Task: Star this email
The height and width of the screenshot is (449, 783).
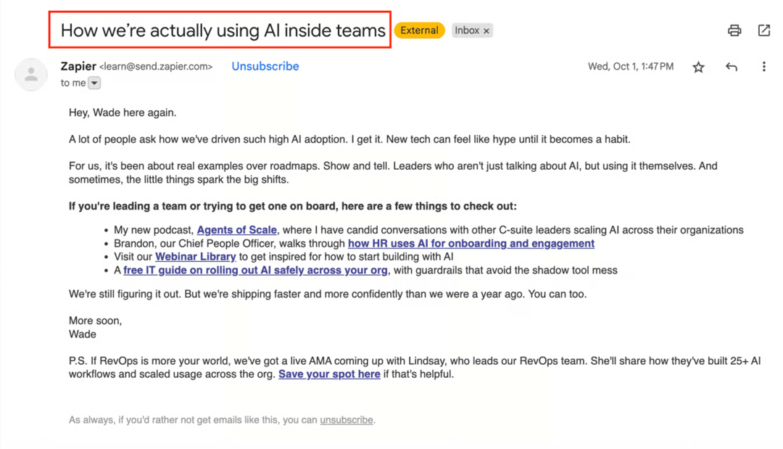Action: point(698,66)
